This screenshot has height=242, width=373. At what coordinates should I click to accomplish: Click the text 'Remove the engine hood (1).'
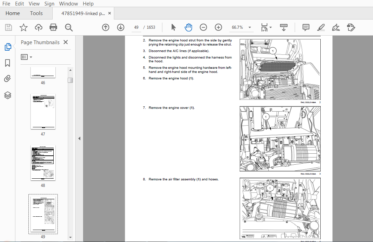[171, 78]
